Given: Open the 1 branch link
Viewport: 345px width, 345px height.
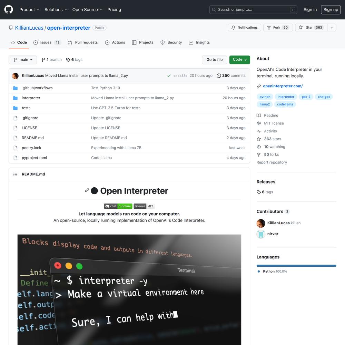Looking at the screenshot, I should coord(52,60).
